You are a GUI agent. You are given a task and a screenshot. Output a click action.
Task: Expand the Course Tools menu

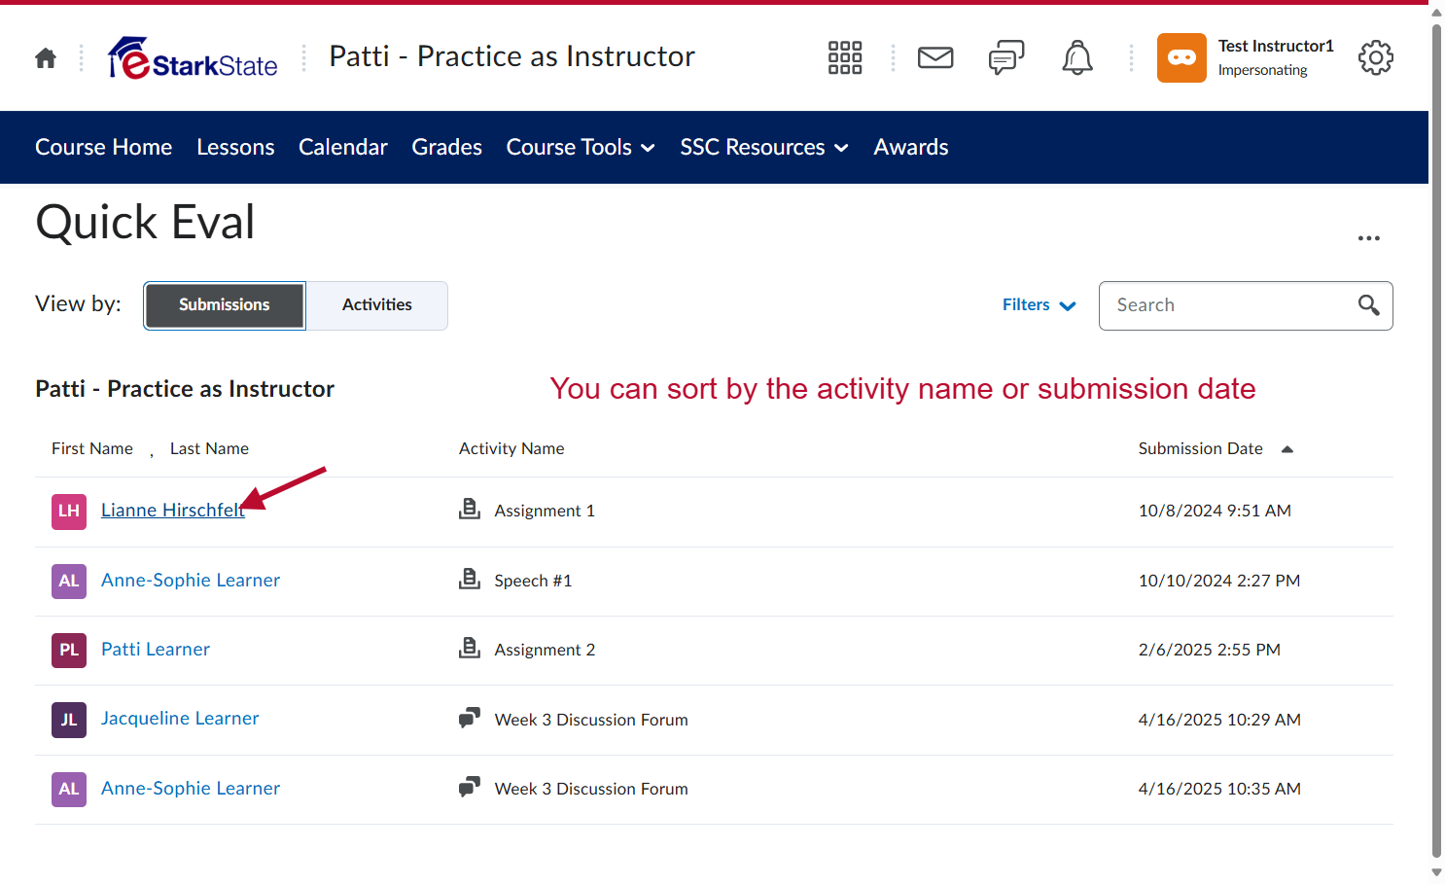[581, 148]
